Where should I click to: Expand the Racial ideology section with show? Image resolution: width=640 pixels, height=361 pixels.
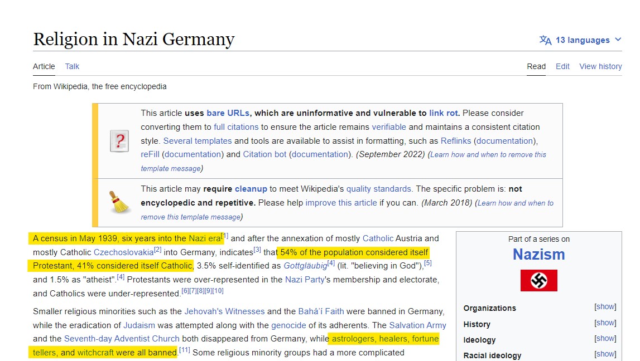(x=605, y=354)
